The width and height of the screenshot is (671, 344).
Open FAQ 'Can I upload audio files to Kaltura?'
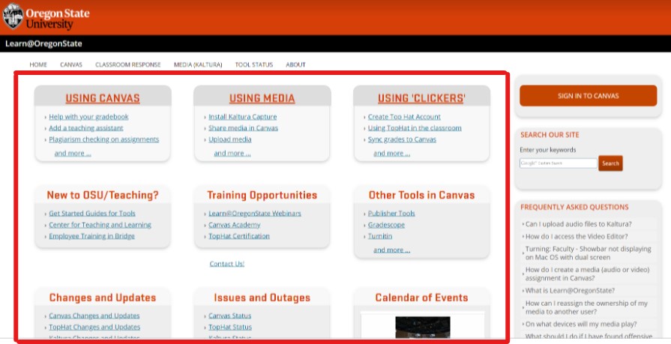tap(578, 224)
